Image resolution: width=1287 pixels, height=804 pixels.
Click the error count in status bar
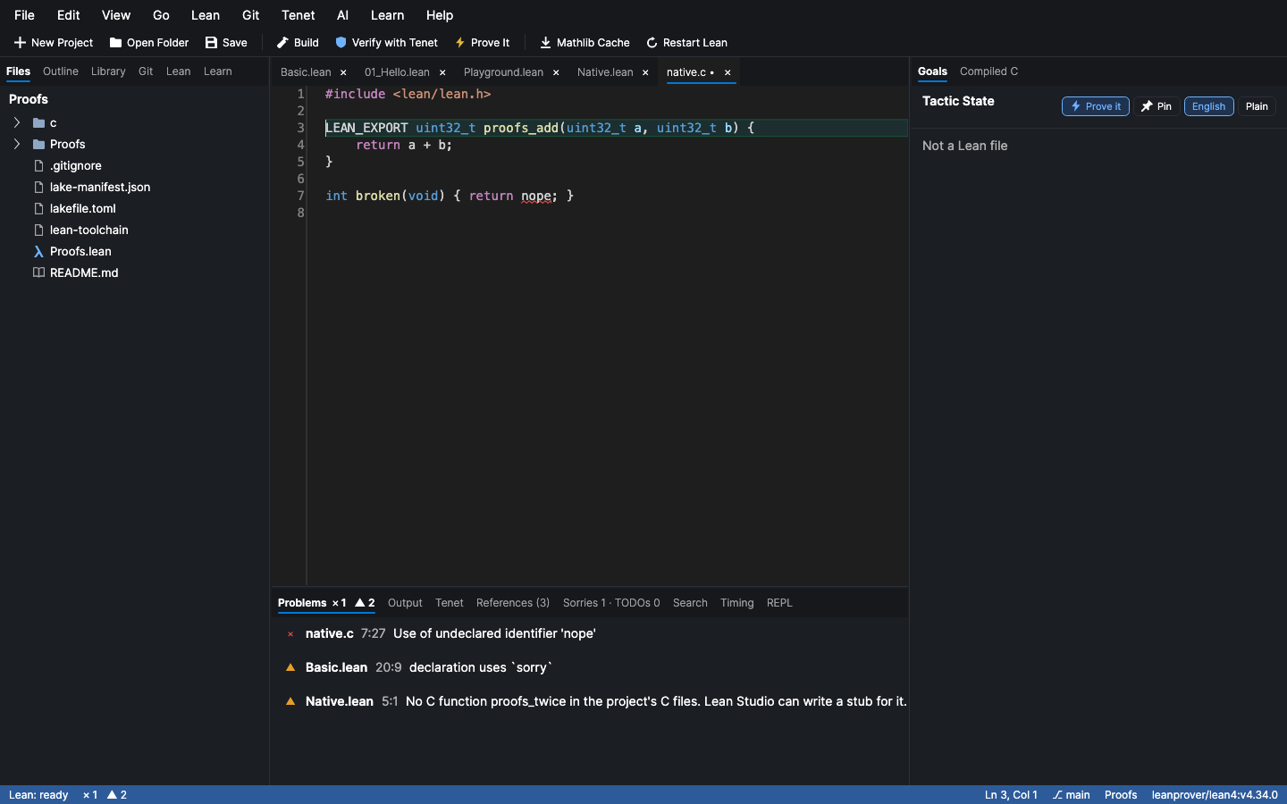click(x=90, y=795)
